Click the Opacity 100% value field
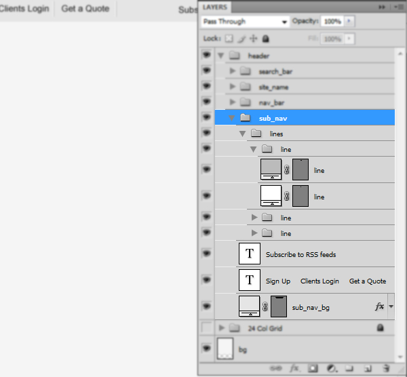This screenshot has width=407, height=377. (x=332, y=21)
